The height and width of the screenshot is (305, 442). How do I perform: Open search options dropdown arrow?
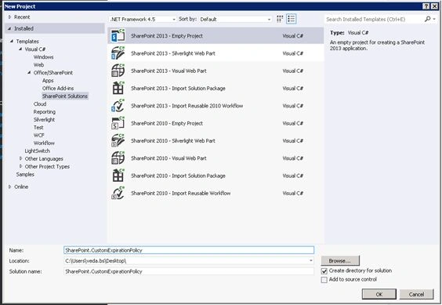pos(434,19)
